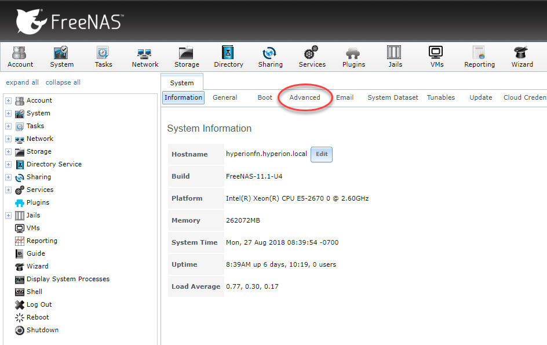Open the Account toolbar icon
This screenshot has width=547, height=345.
20,57
